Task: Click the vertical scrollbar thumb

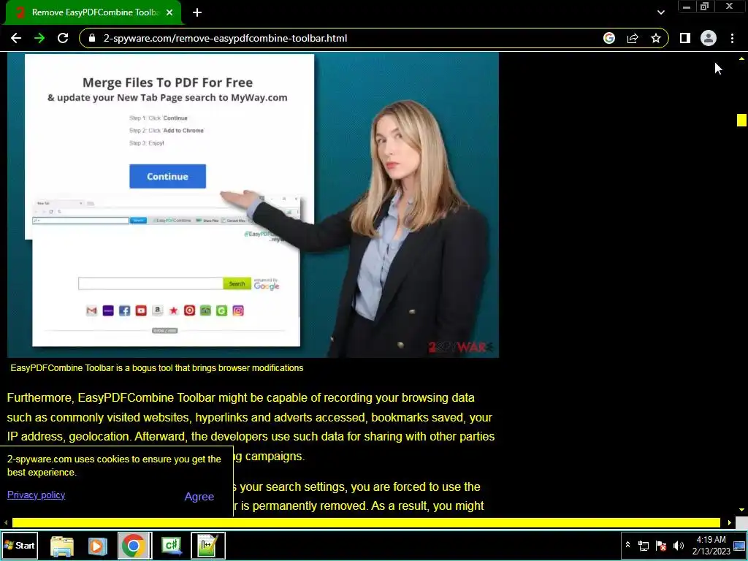Action: (741, 121)
